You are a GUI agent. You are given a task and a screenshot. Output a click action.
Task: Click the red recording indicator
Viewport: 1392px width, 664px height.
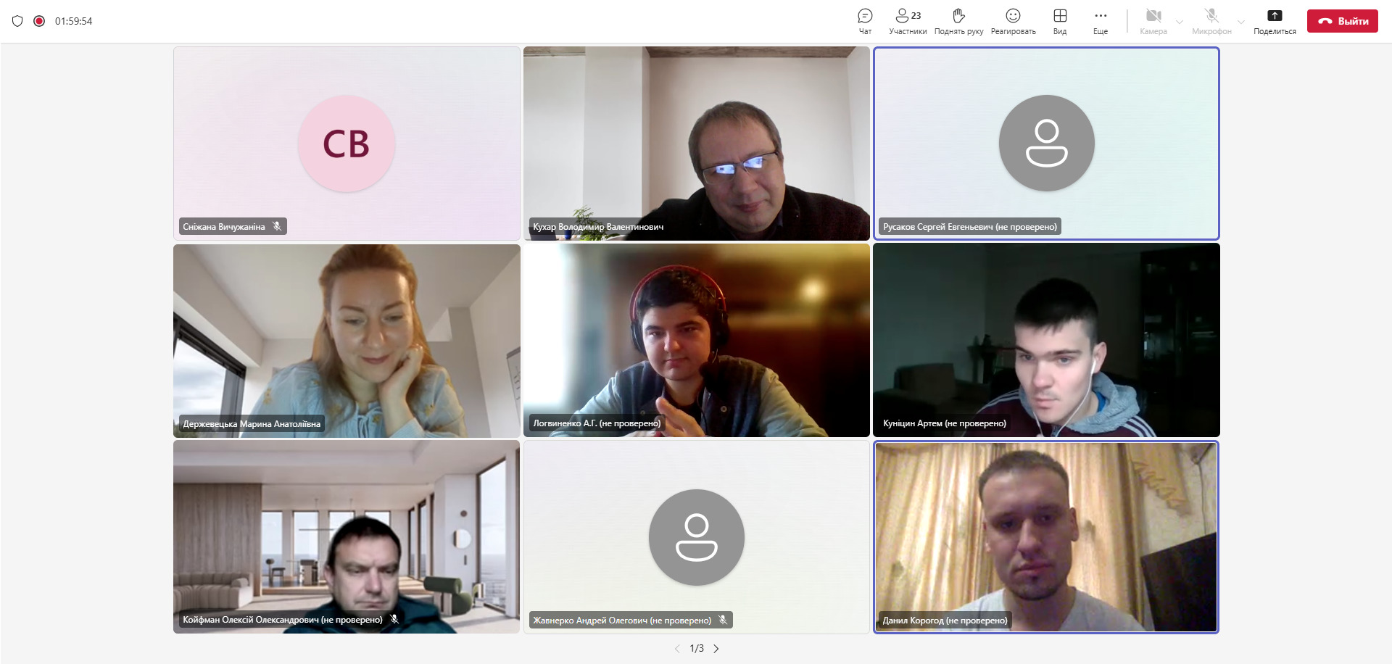pyautogui.click(x=39, y=21)
